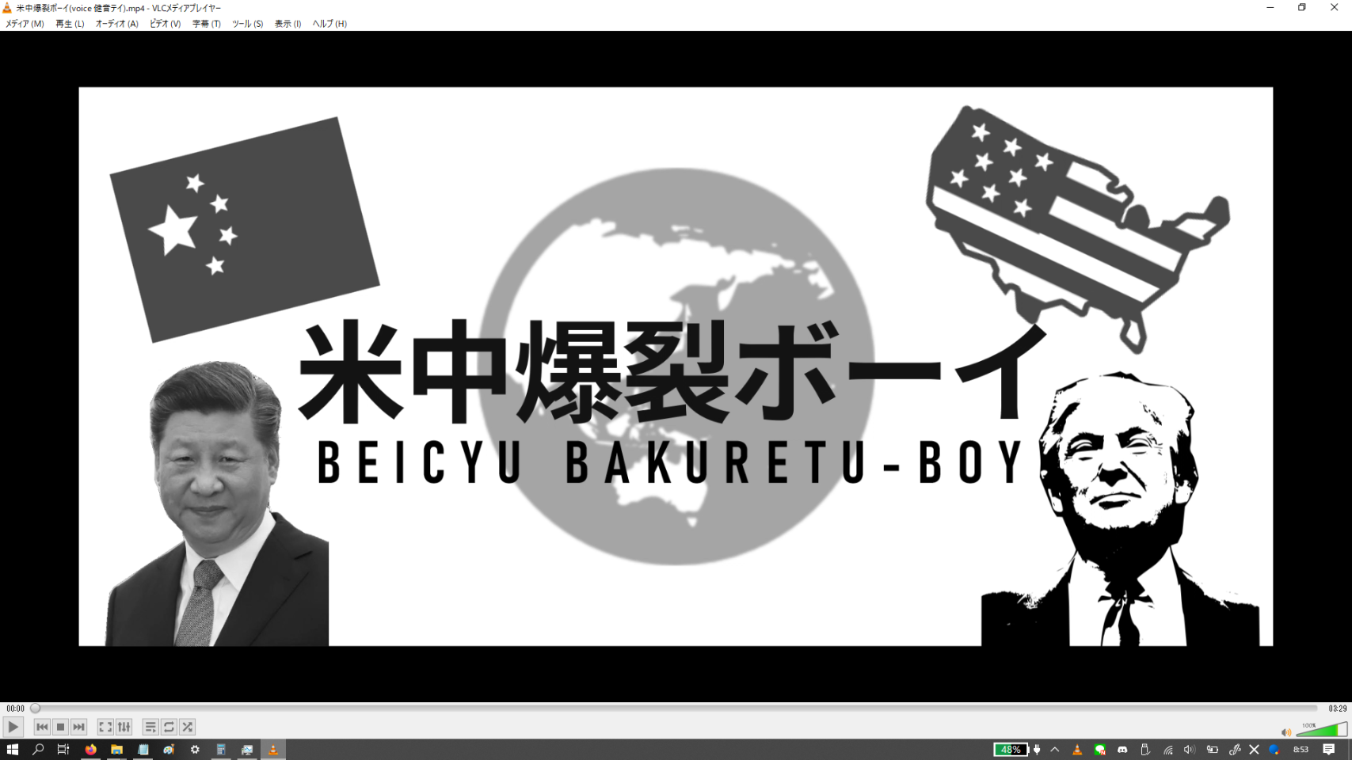Open the system volume tray icon
The image size is (1352, 760).
tap(1189, 750)
